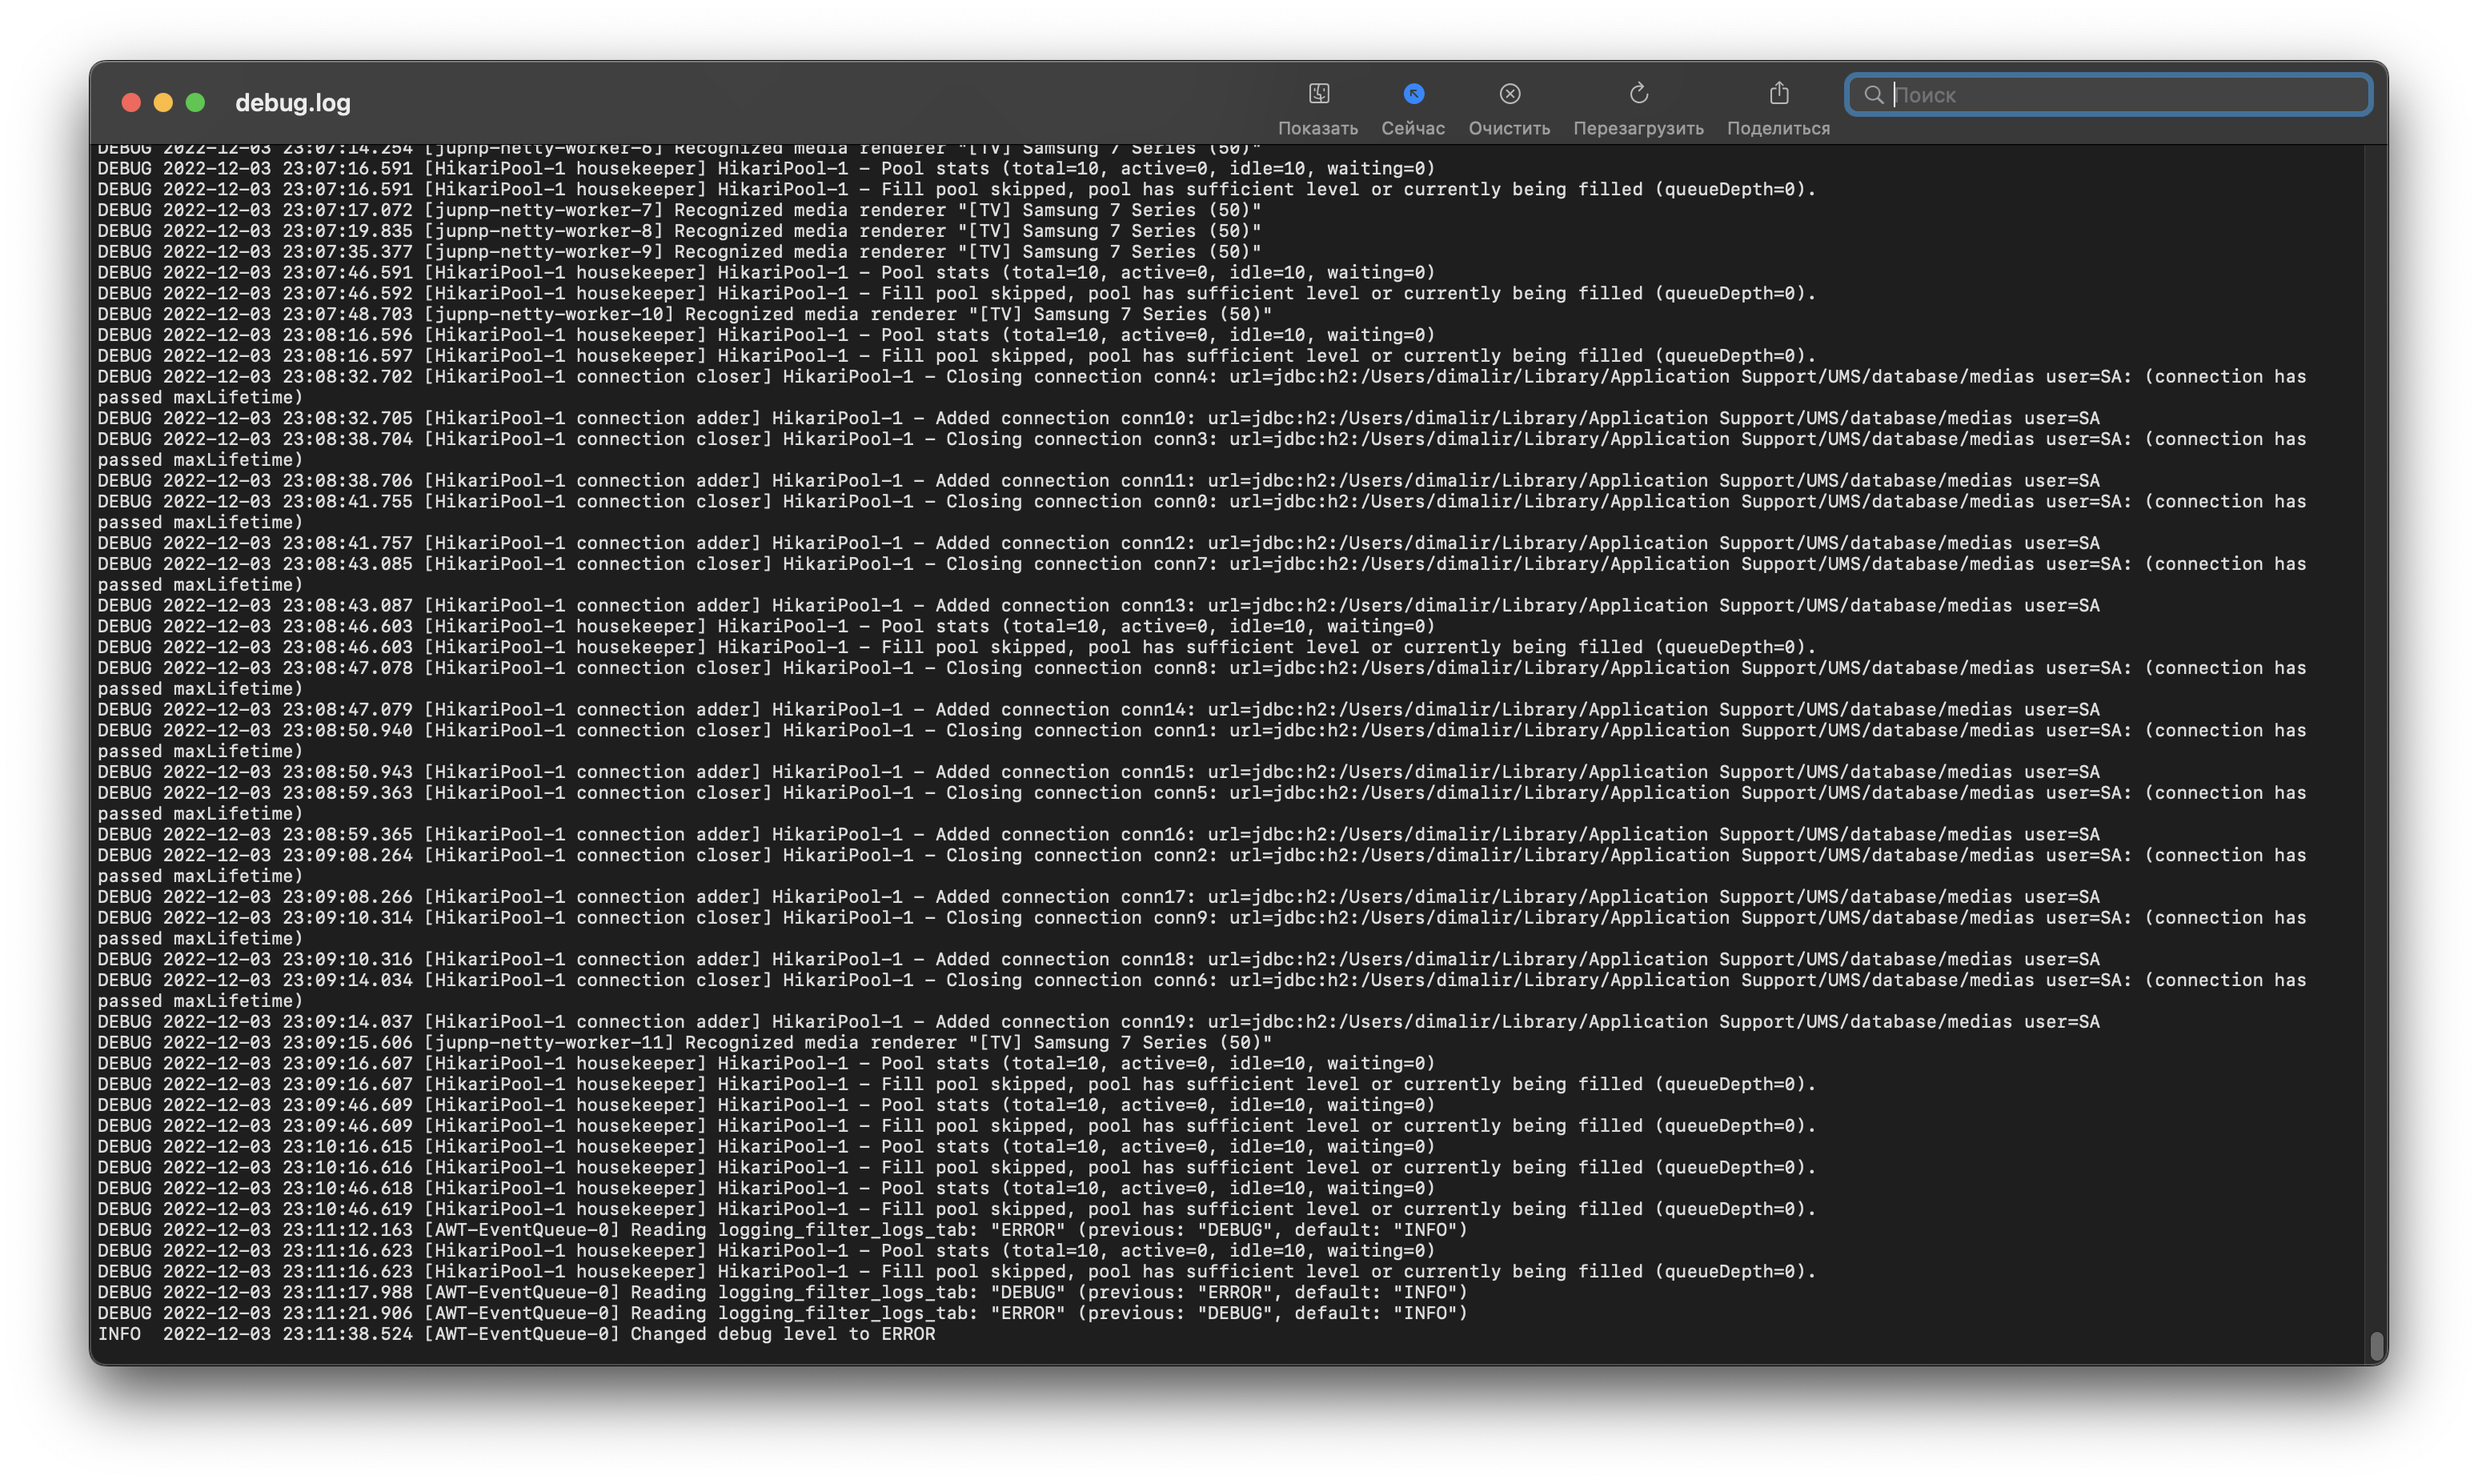Click "Closing connection conn0" log line
2478x1484 pixels.
coord(1201,512)
